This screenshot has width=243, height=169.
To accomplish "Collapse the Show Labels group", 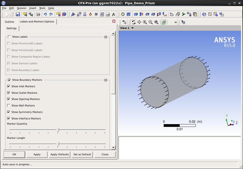I will click(x=106, y=37).
